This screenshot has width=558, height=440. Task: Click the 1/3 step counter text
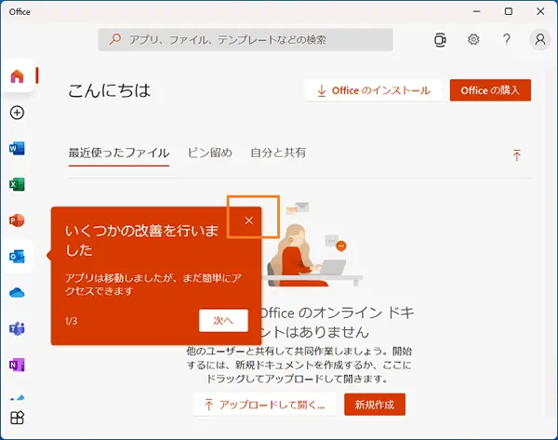point(72,321)
